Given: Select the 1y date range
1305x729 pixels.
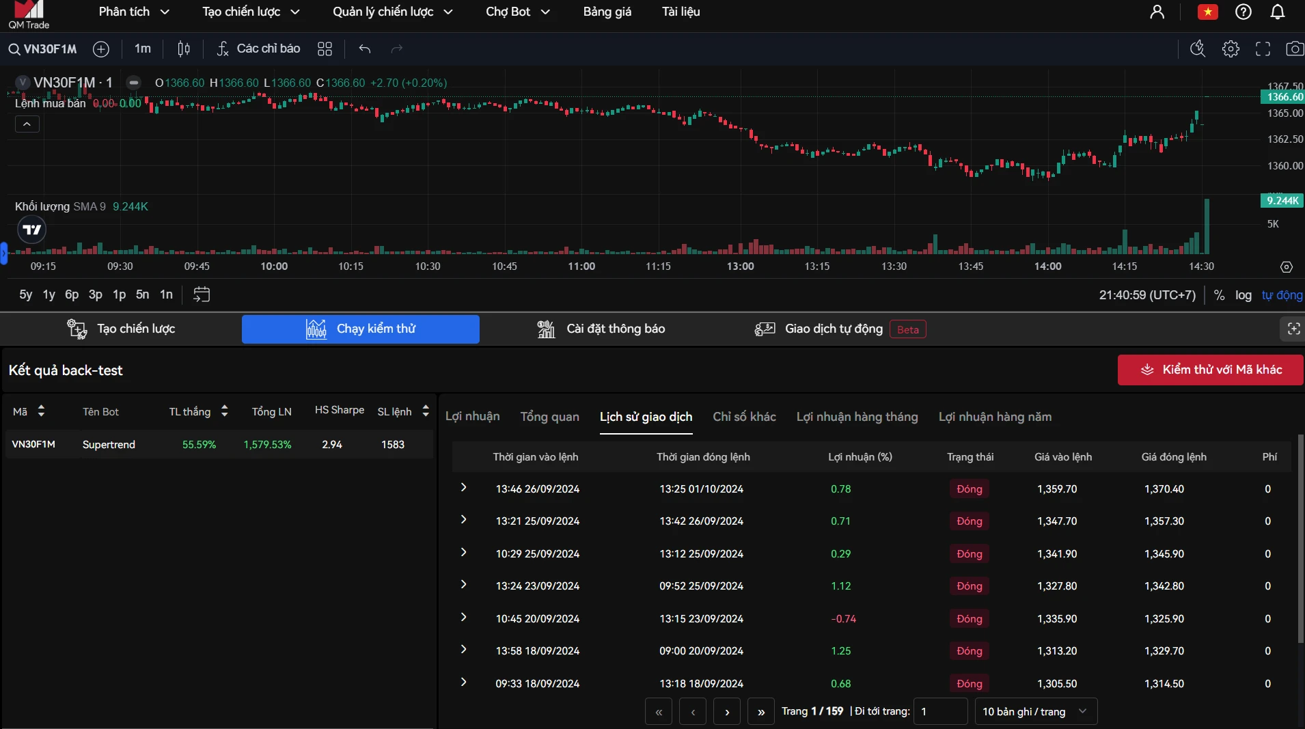Looking at the screenshot, I should point(49,294).
